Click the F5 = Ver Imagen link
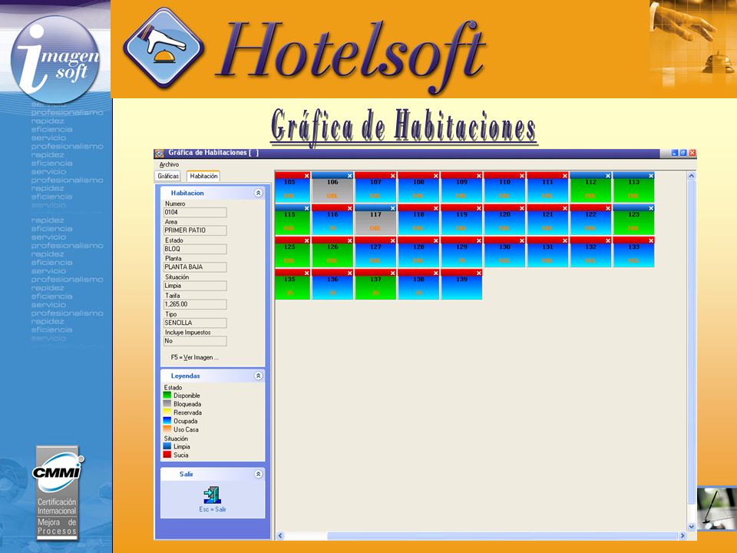Screen dimensions: 737x553 (194, 357)
